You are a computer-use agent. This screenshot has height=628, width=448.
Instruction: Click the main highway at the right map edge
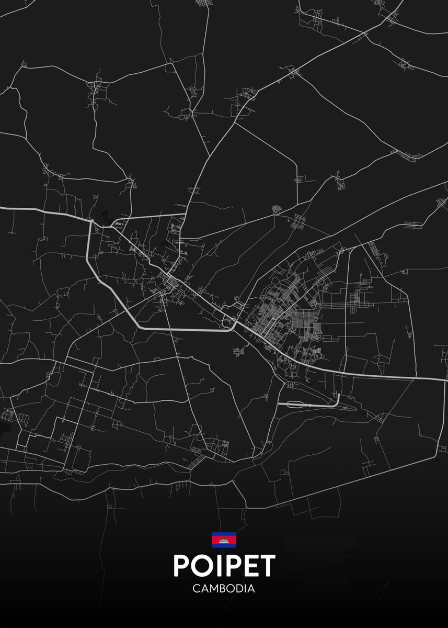coord(444,378)
